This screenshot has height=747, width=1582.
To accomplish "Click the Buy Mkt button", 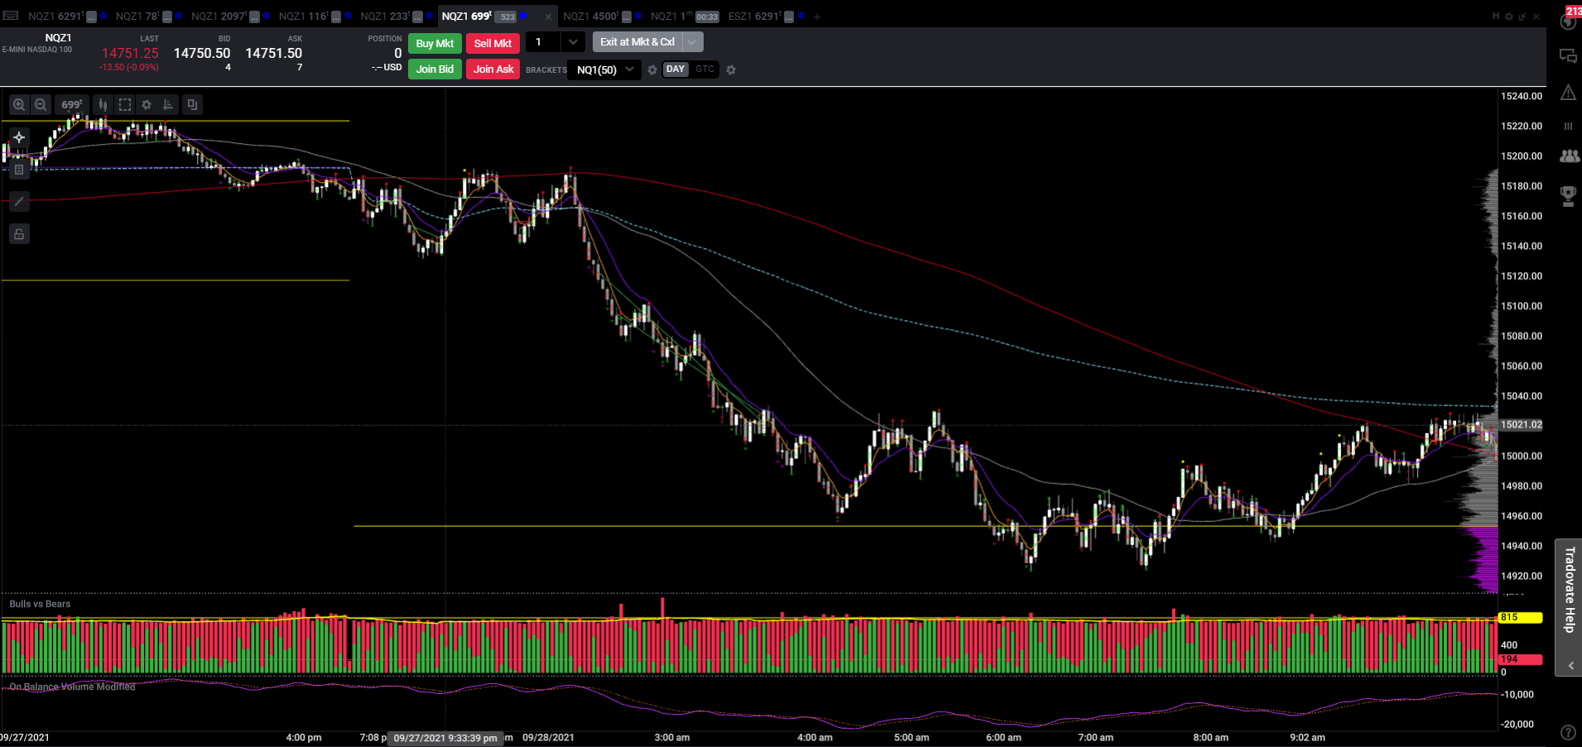I will 435,43.
